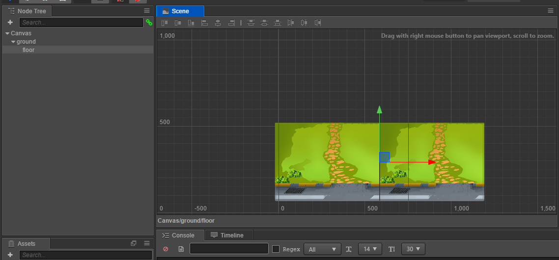Distribute nodes by top edges
This screenshot has height=260, width=559.
(251, 23)
